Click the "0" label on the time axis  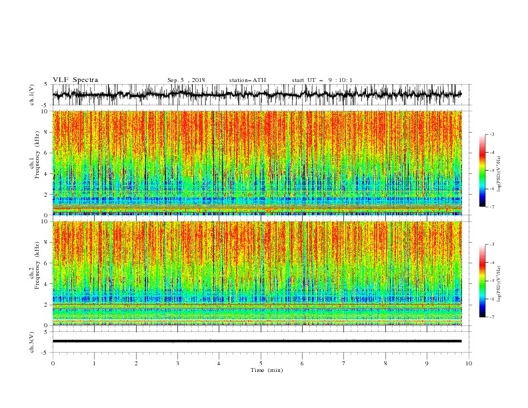tap(53, 363)
